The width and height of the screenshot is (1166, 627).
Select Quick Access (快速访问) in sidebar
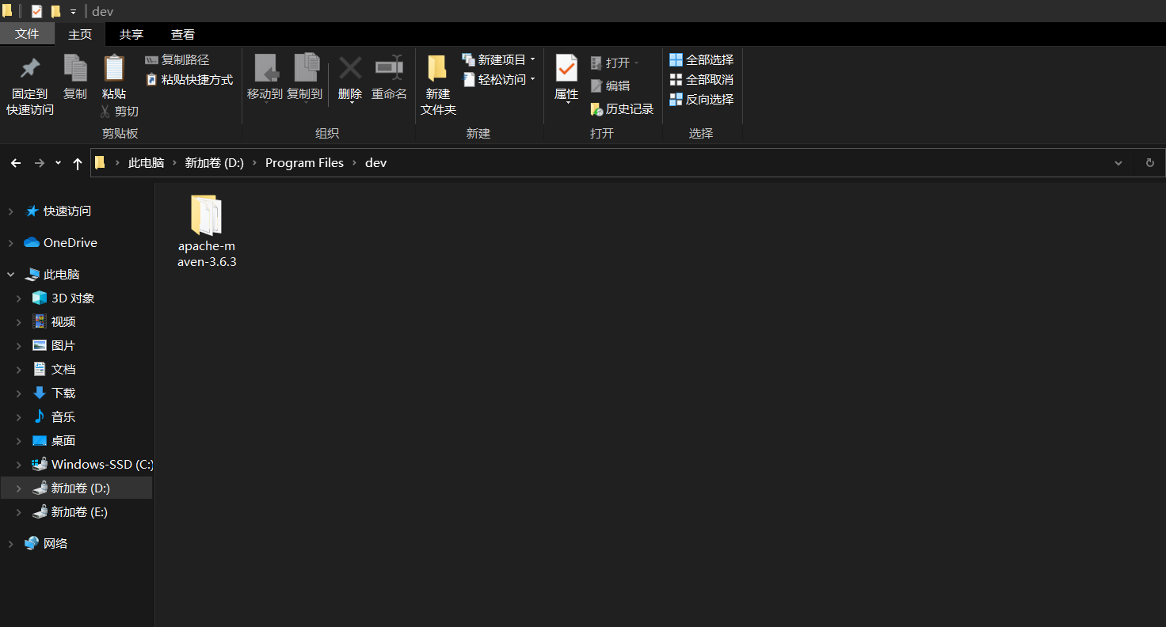[67, 211]
